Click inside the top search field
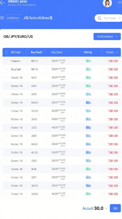This screenshot has width=122, height=219. coord(110,18)
